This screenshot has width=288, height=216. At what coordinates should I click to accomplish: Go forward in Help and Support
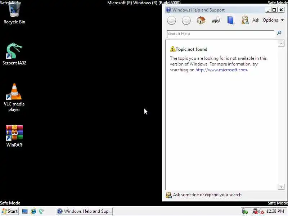pyautogui.click(x=186, y=20)
